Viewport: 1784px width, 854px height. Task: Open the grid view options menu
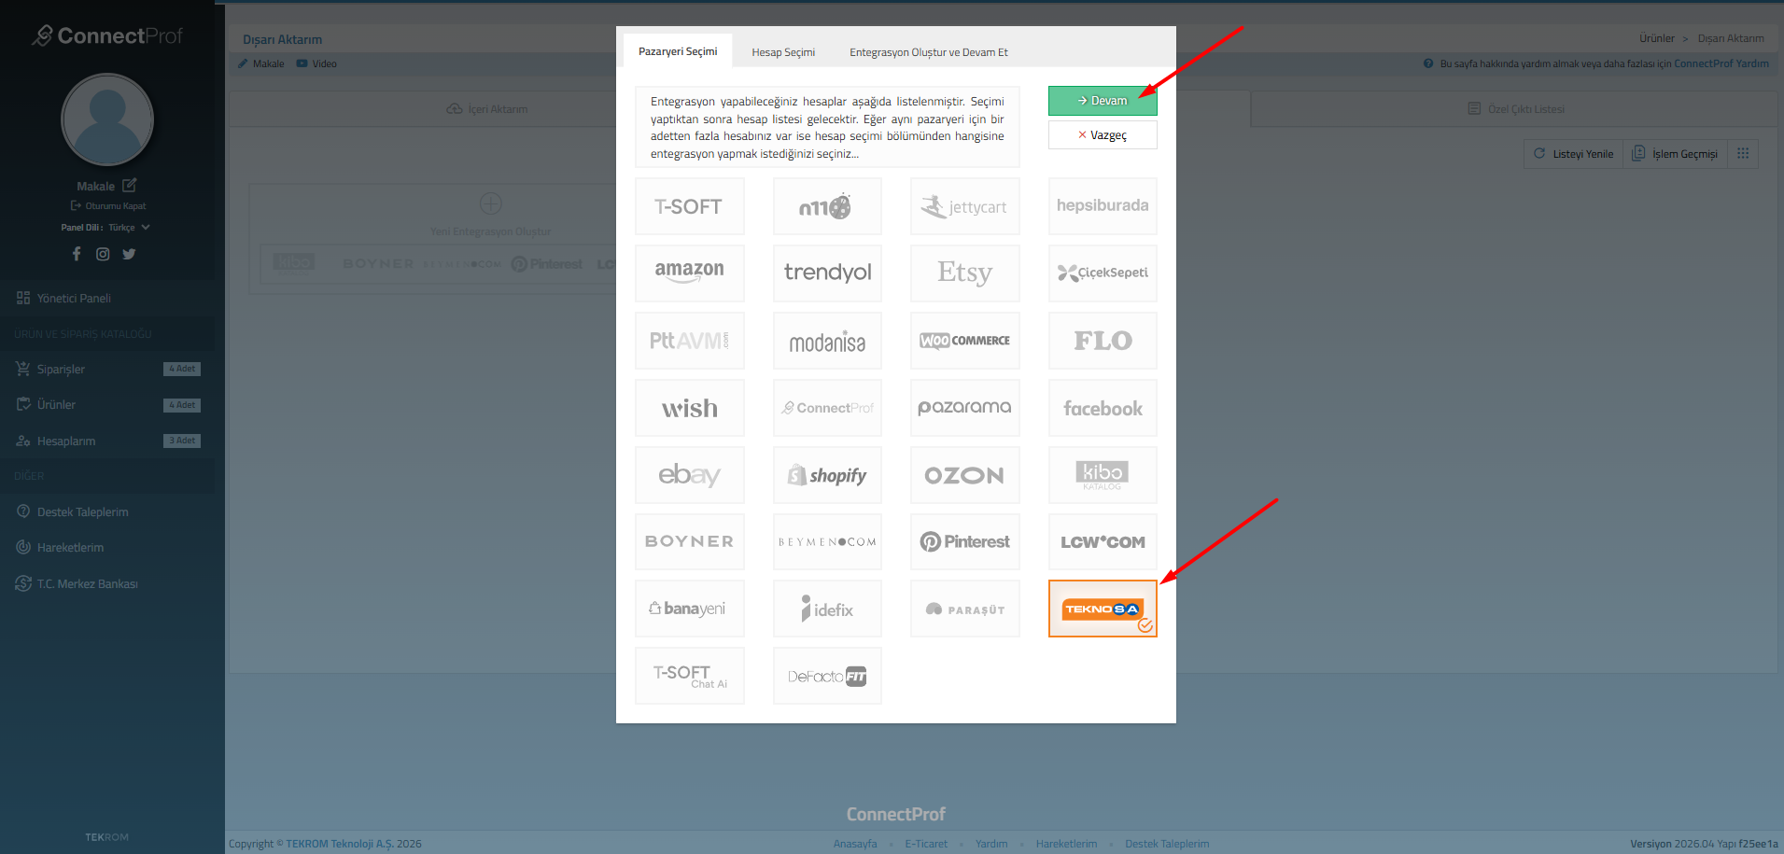(x=1742, y=154)
